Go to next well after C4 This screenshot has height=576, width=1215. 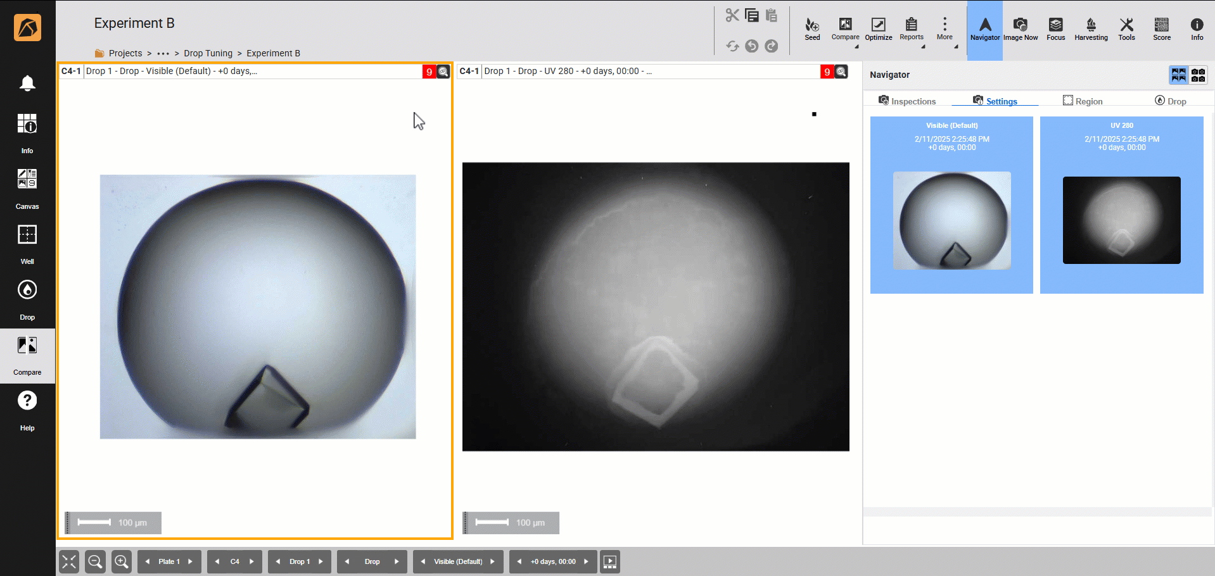251,561
